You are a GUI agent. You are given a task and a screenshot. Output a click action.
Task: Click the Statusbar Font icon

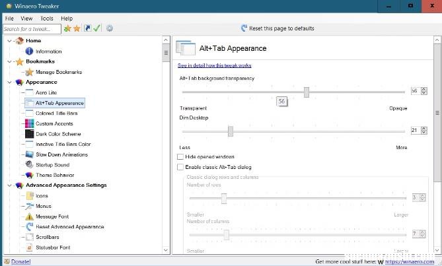[x=30, y=248]
